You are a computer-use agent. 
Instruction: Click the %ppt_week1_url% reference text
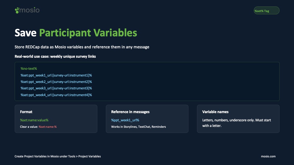click(x=125, y=120)
